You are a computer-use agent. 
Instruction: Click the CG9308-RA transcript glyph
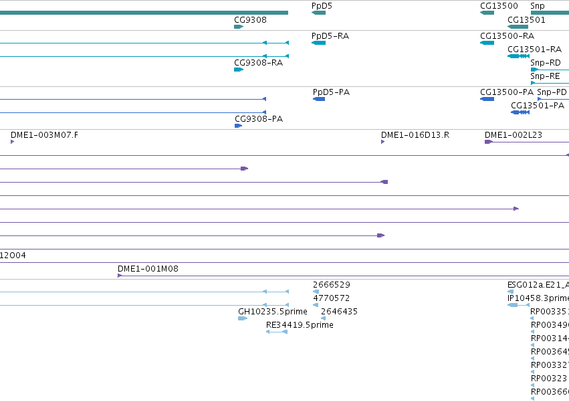pyautogui.click(x=239, y=70)
